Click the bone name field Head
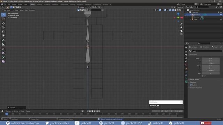 [207, 51]
